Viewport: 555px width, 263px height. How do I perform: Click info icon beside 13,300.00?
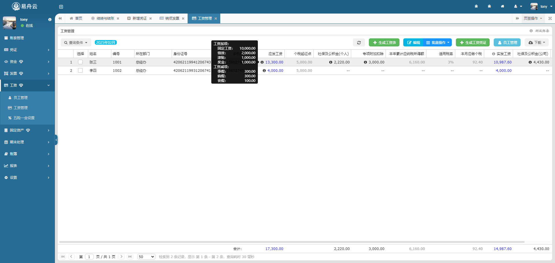click(x=262, y=62)
